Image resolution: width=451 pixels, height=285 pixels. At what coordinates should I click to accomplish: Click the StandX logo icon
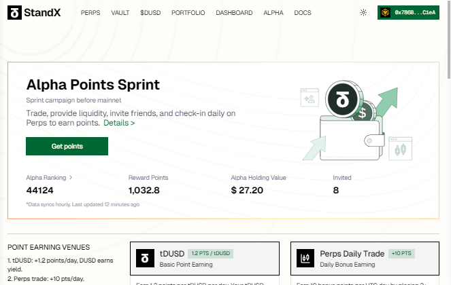(x=14, y=13)
